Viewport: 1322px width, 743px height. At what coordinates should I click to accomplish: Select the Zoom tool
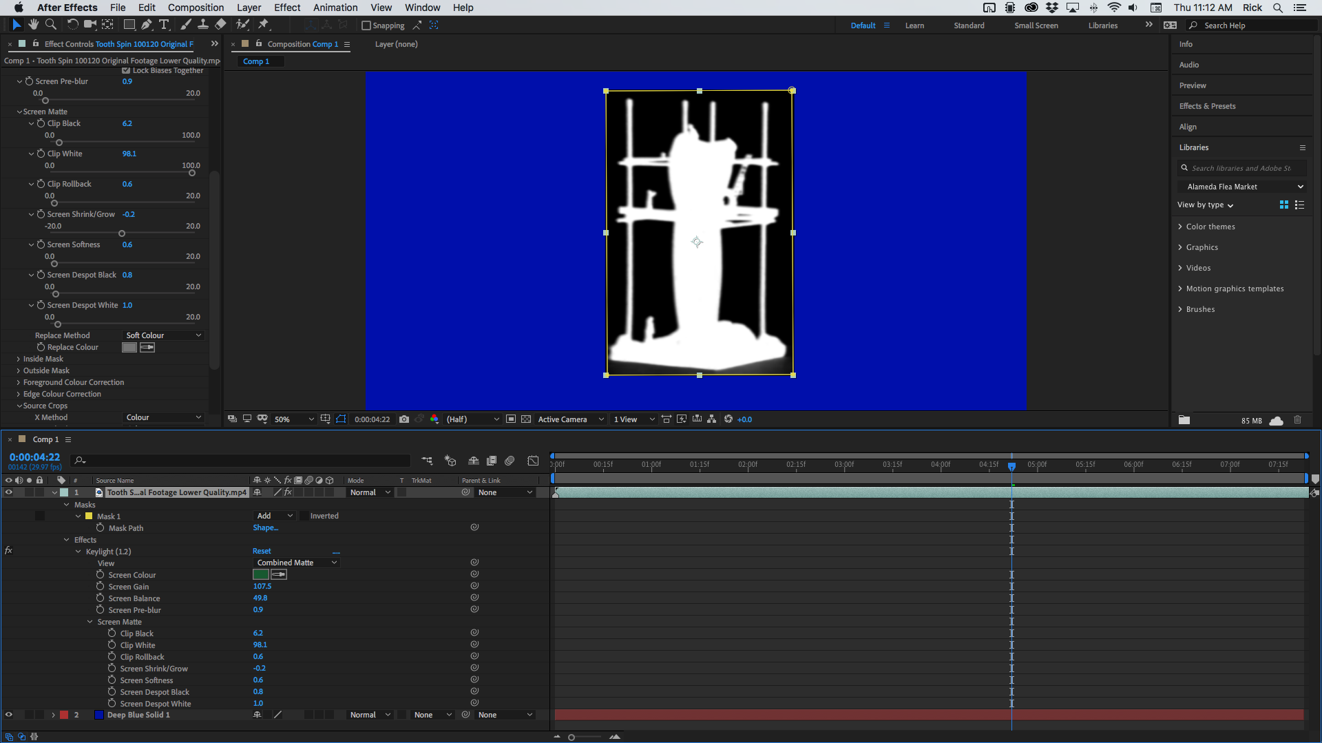51,25
